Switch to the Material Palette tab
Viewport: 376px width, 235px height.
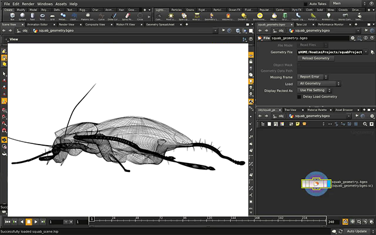[317, 109]
